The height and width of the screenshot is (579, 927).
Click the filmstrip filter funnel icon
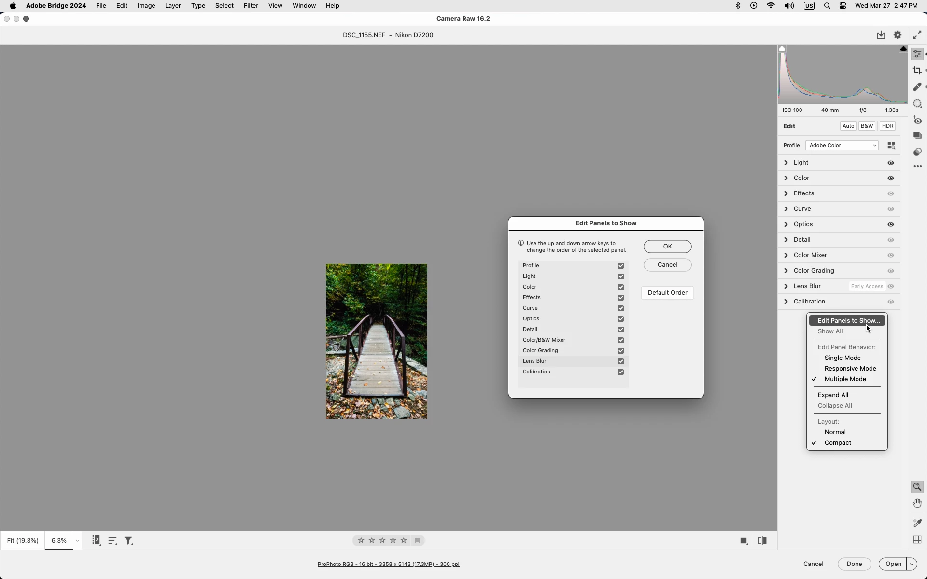pyautogui.click(x=128, y=540)
